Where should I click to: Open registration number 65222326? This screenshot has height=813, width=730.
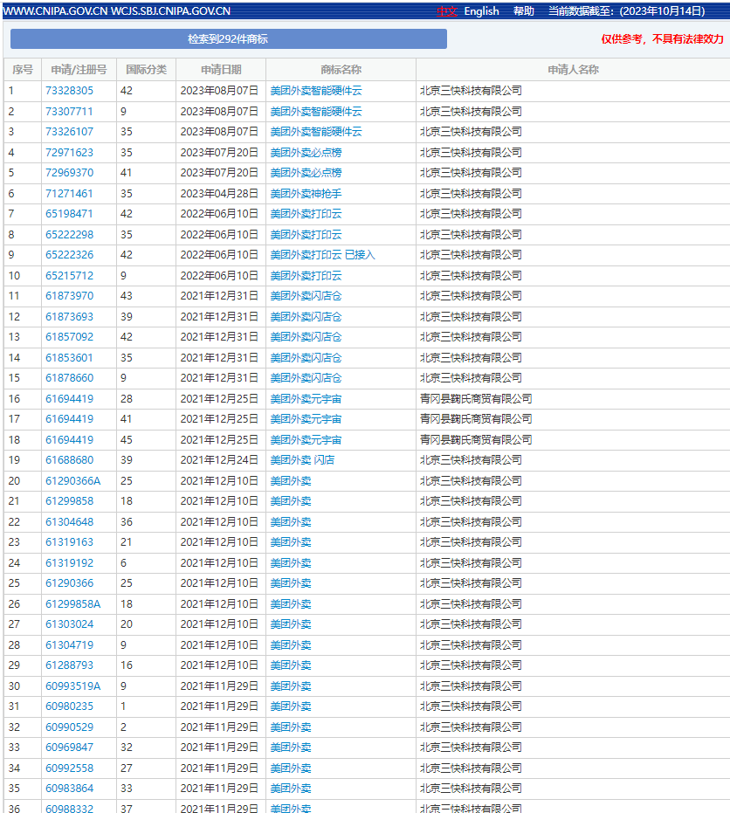pos(69,255)
